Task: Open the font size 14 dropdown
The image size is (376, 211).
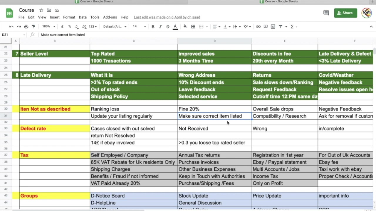Action: coord(139,27)
